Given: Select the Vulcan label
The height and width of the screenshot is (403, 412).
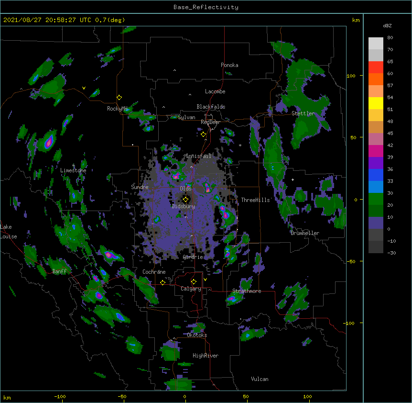Looking at the screenshot, I should pyautogui.click(x=260, y=379).
